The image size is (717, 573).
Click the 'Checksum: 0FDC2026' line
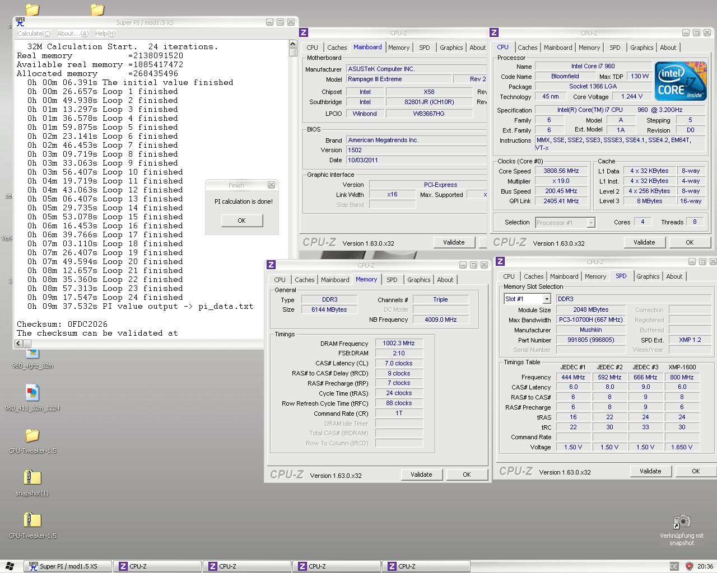pyautogui.click(x=62, y=325)
